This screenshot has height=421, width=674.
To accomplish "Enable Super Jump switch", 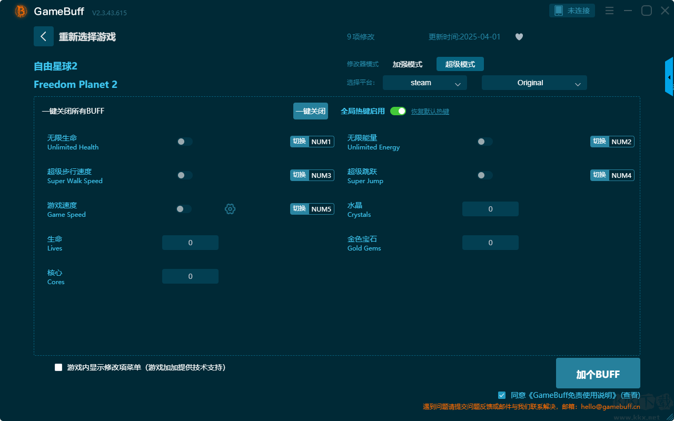I will (x=485, y=175).
